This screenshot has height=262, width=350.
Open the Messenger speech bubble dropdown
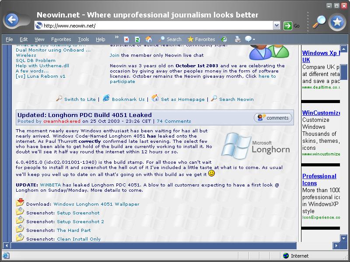point(250,39)
